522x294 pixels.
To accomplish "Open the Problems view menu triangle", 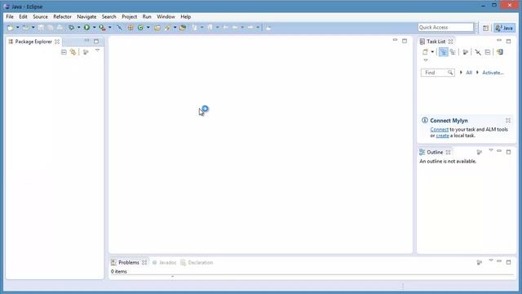I will [491, 261].
